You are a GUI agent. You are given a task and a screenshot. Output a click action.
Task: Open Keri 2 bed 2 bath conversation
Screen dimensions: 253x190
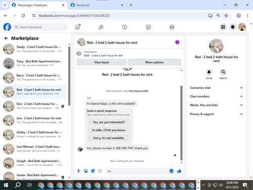coord(34,106)
